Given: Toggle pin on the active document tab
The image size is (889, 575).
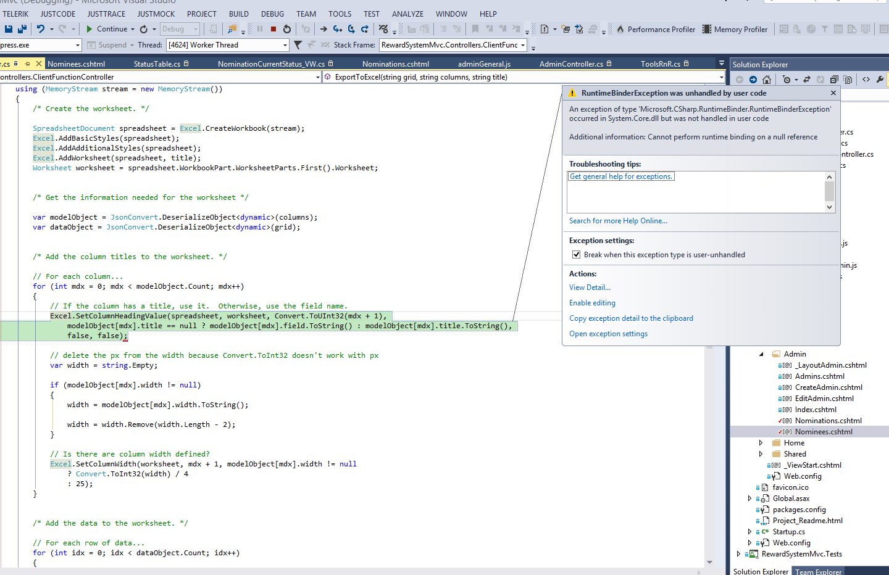Looking at the screenshot, I should [x=27, y=64].
